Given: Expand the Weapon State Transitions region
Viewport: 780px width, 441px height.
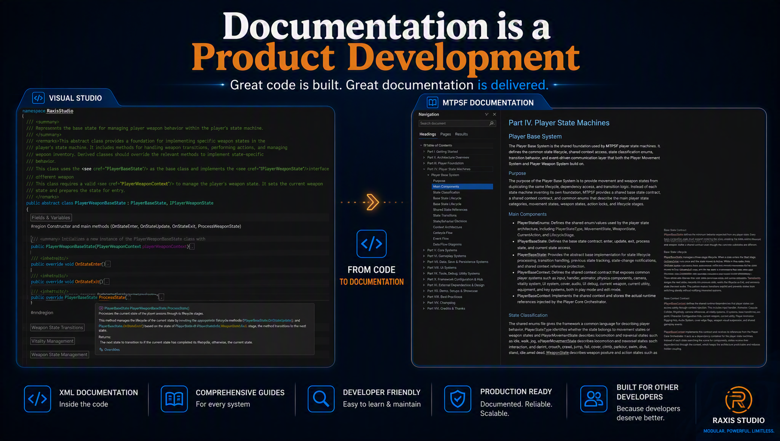Looking at the screenshot, I should pos(58,327).
